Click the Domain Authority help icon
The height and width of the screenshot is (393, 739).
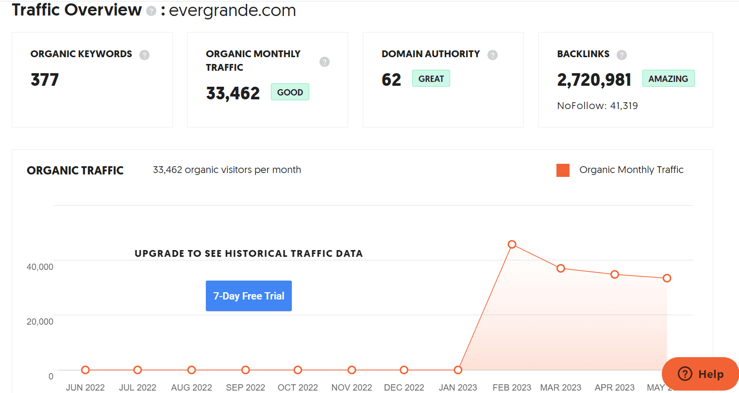493,55
